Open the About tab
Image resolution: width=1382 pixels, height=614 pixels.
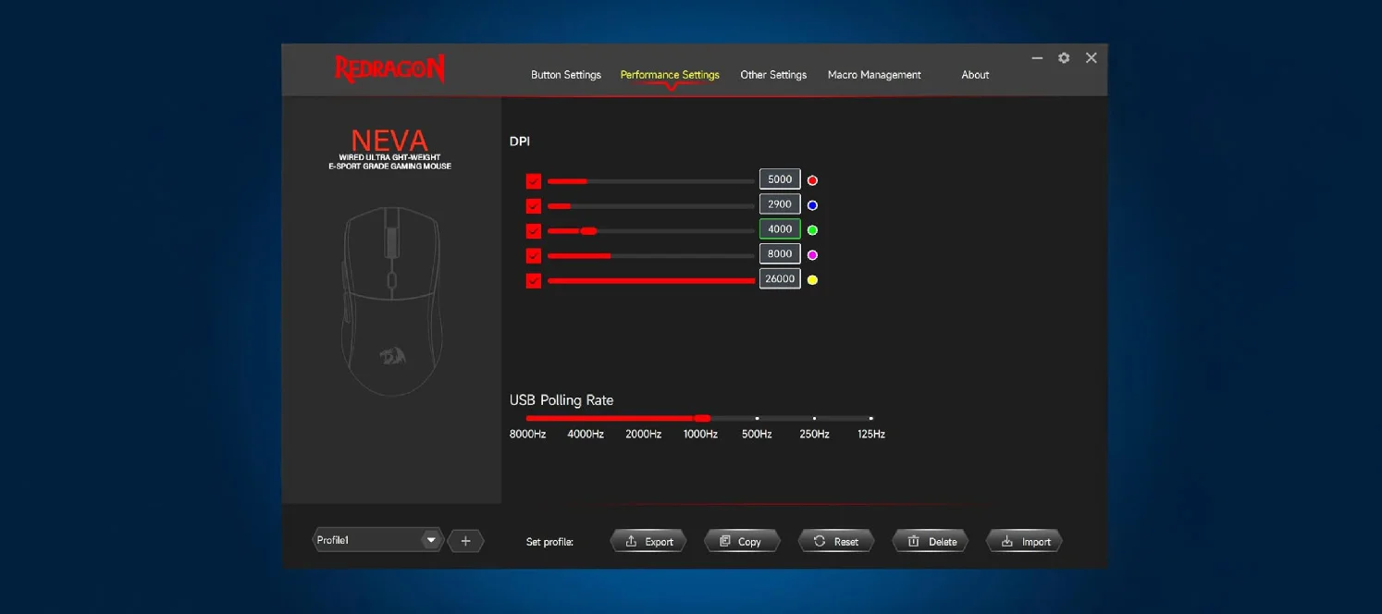(x=975, y=75)
